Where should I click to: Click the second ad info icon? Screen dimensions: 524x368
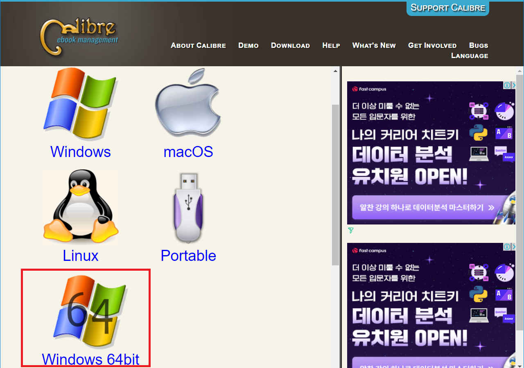tap(507, 247)
